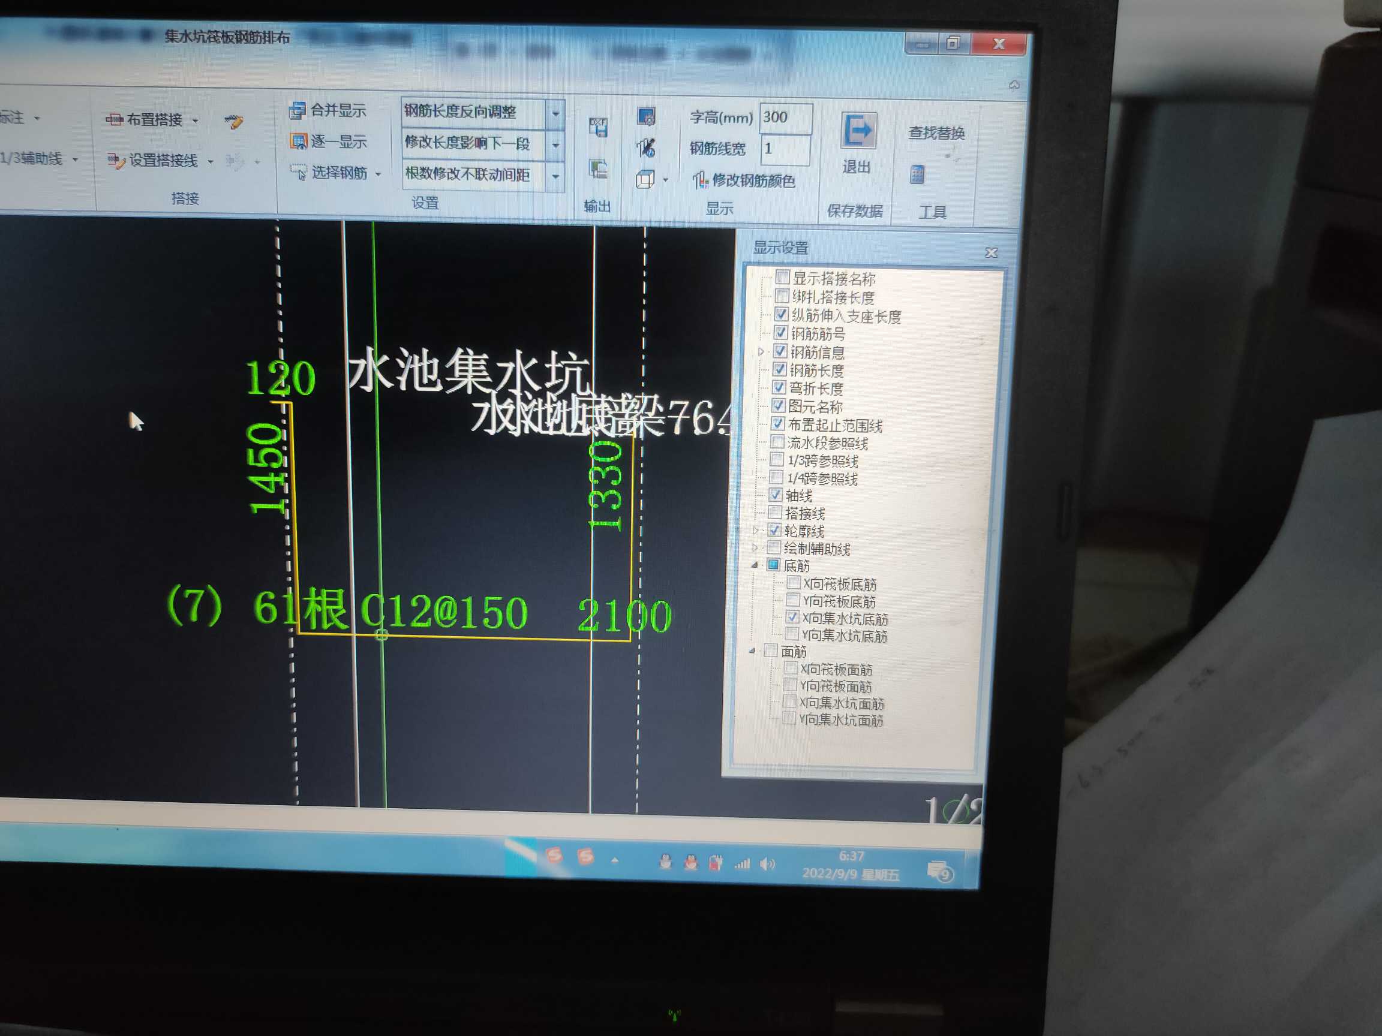Check the X向筏板底筋 checkbox

coord(793,583)
